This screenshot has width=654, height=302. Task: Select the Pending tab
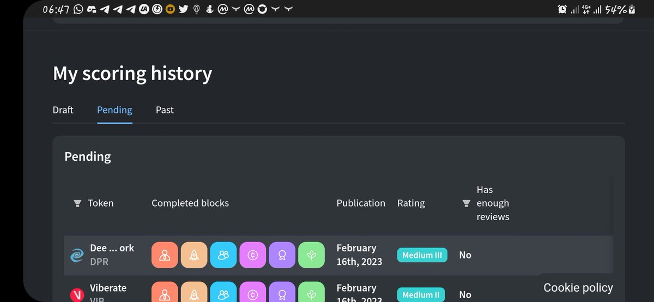[x=114, y=110]
